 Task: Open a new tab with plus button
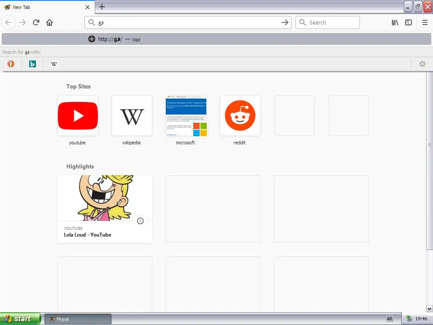point(101,7)
